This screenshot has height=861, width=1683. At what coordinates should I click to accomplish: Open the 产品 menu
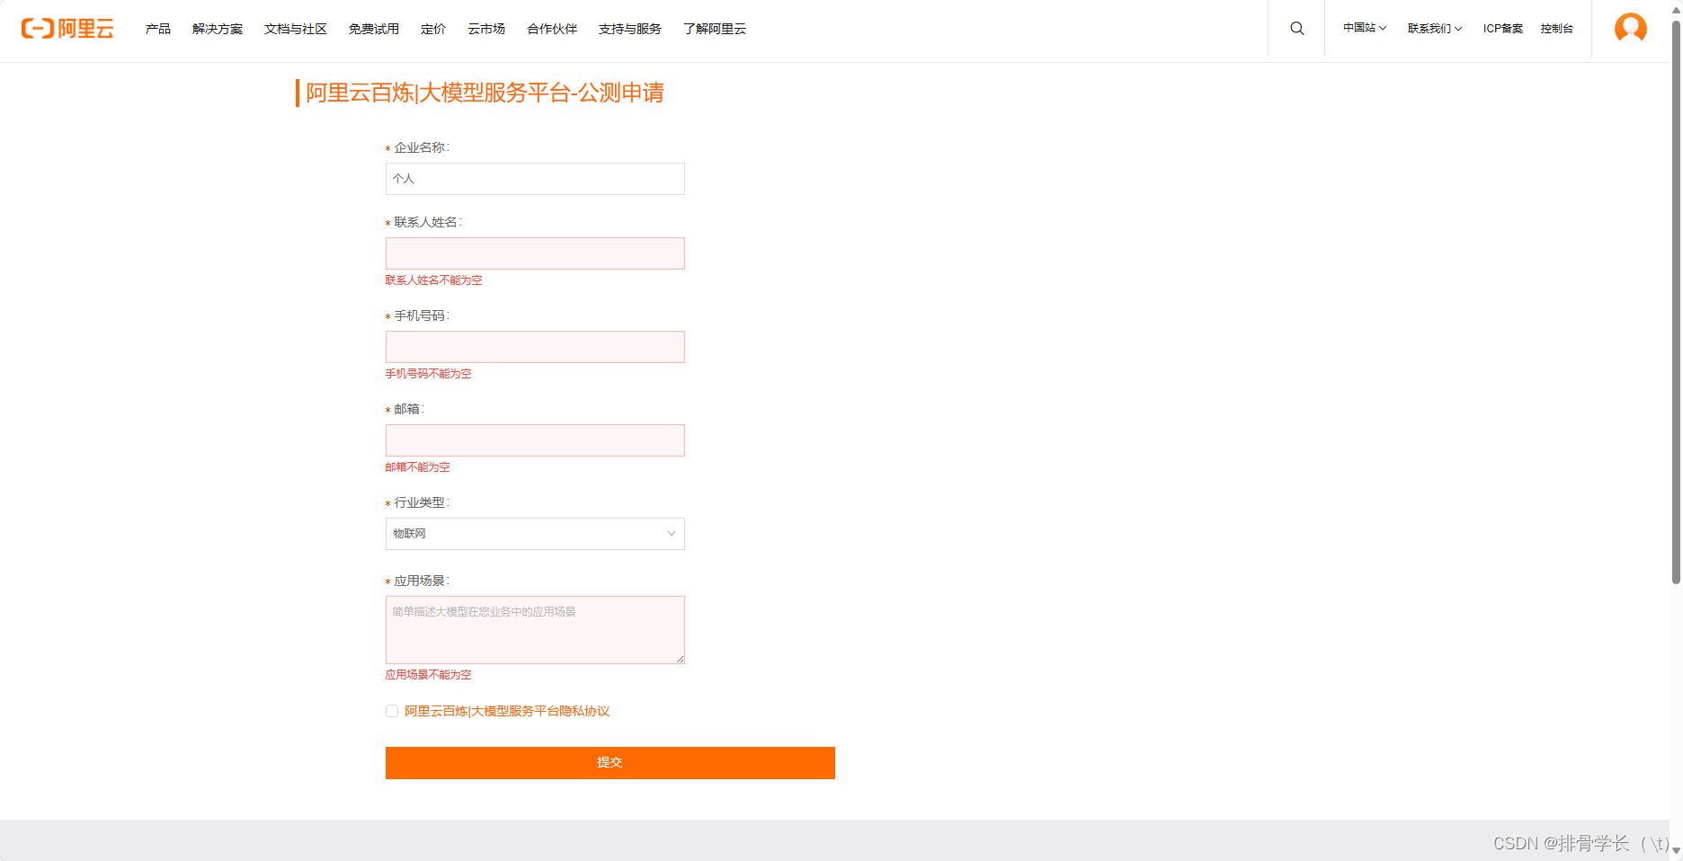158,29
